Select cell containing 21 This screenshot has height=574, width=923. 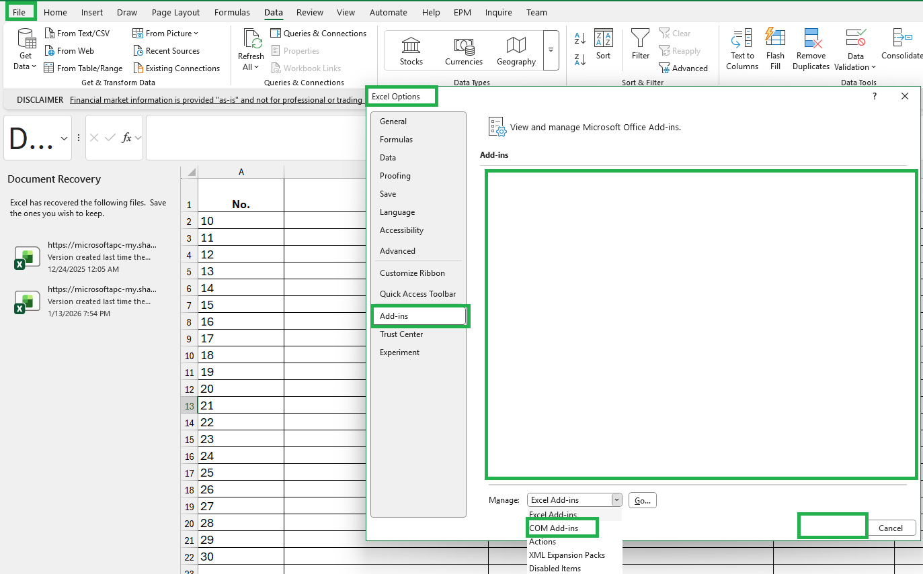[x=241, y=405]
